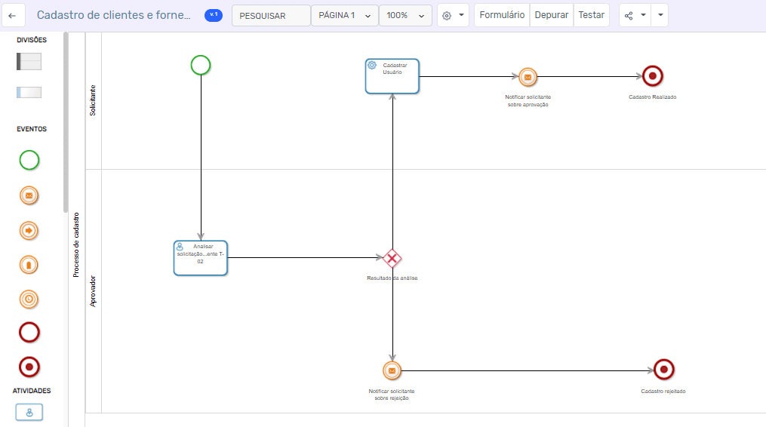The height and width of the screenshot is (427, 766).
Task: Select the user task activity in palette
Action: pyautogui.click(x=29, y=412)
